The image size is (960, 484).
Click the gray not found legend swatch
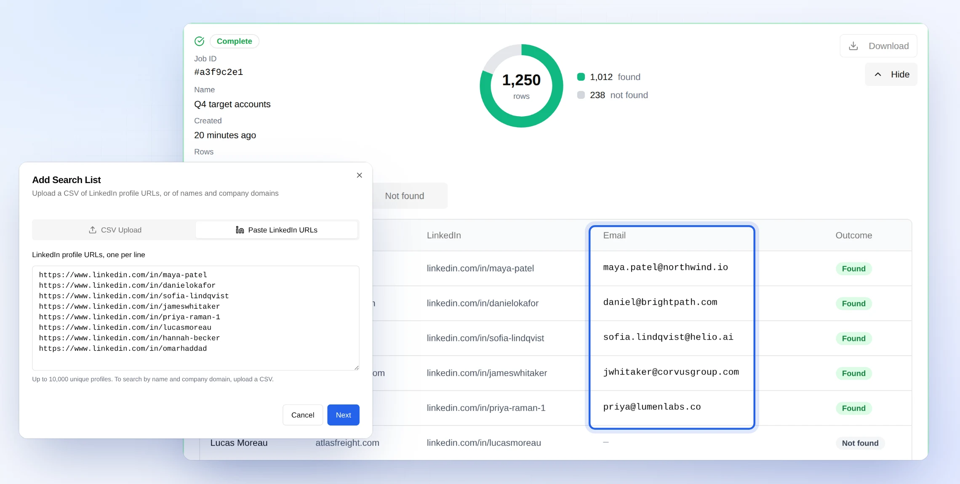tap(581, 95)
